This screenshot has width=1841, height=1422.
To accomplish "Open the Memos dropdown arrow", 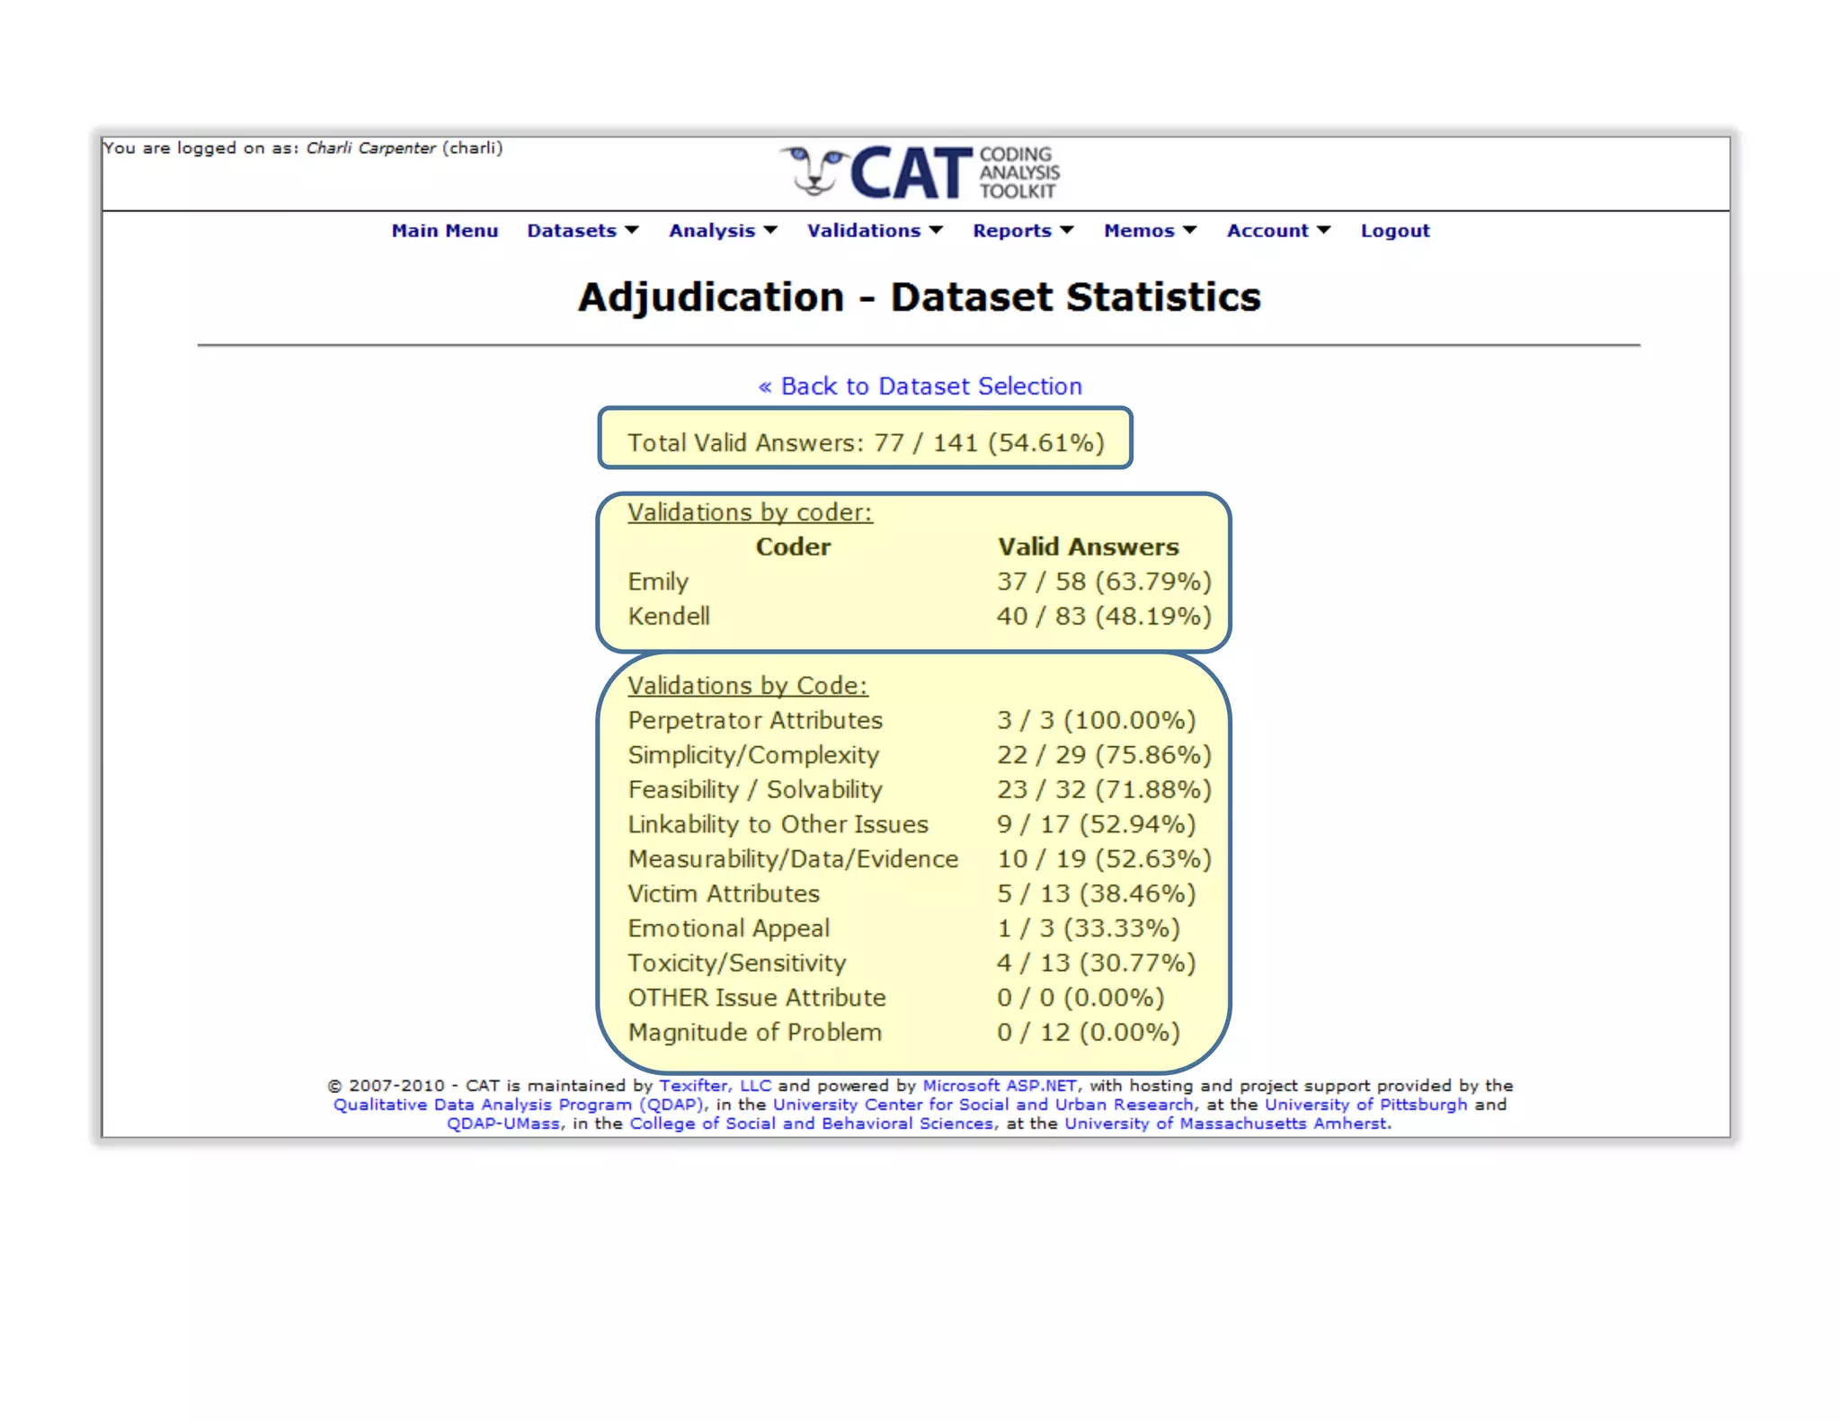I will 1189,231.
